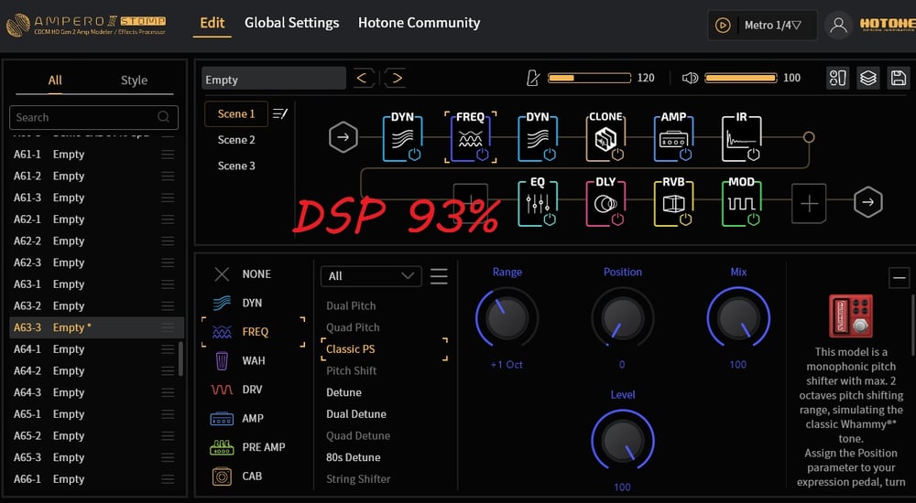Switch to Global Settings tab
The width and height of the screenshot is (916, 503).
click(291, 23)
